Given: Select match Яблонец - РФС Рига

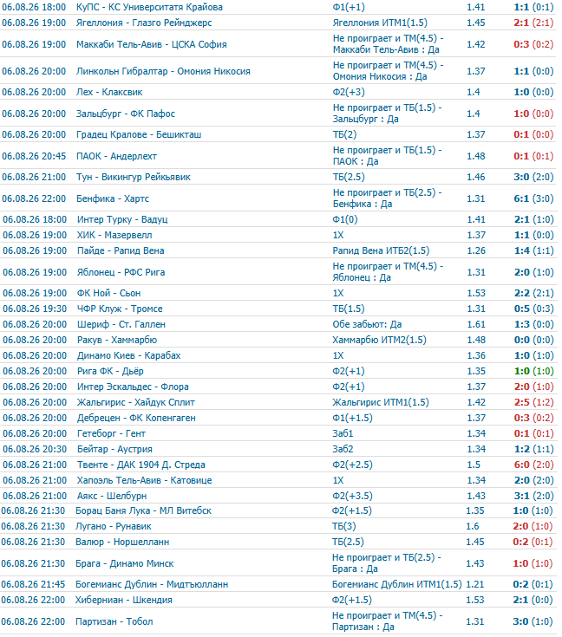Looking at the screenshot, I should [x=121, y=272].
